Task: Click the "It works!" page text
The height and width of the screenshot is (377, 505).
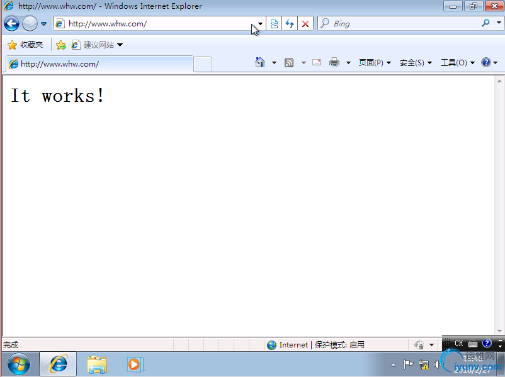Action: pyautogui.click(x=57, y=96)
